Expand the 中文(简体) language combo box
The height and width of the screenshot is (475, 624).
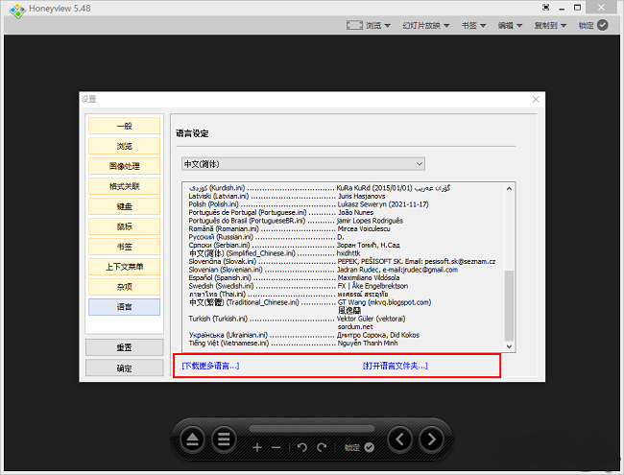pyautogui.click(x=303, y=164)
